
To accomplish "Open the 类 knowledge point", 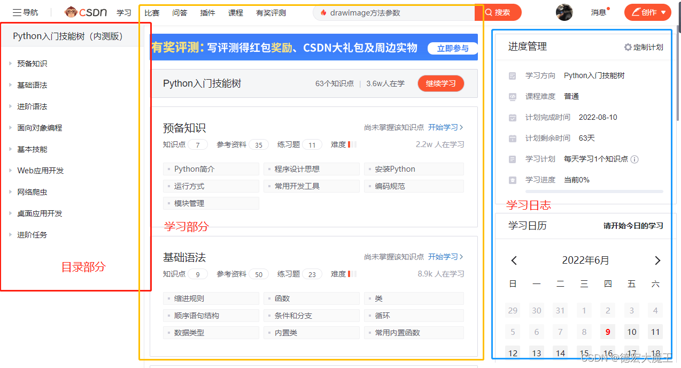I will (x=414, y=298).
